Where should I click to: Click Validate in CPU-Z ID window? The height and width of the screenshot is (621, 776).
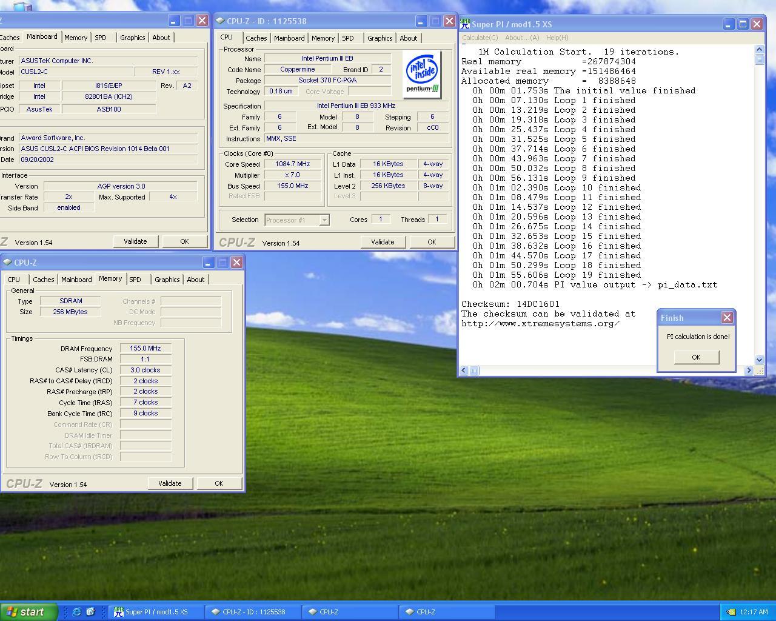click(x=383, y=242)
